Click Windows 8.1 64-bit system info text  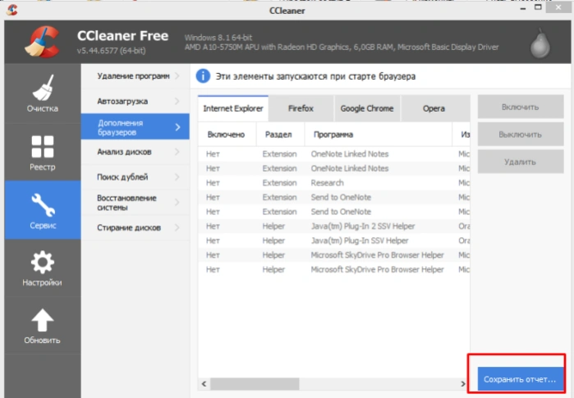[218, 37]
